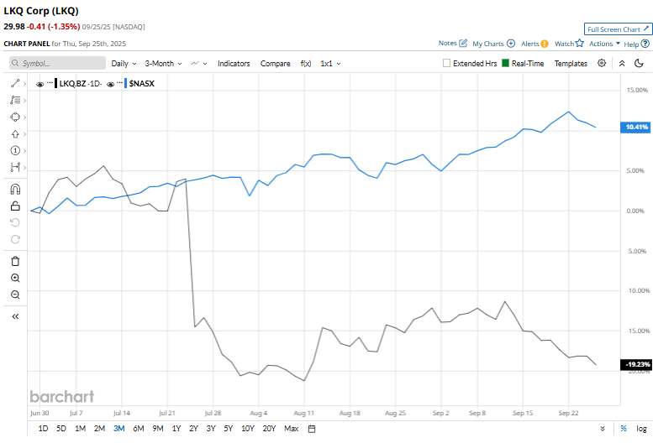Open $NASX series options ellipsis

point(119,82)
